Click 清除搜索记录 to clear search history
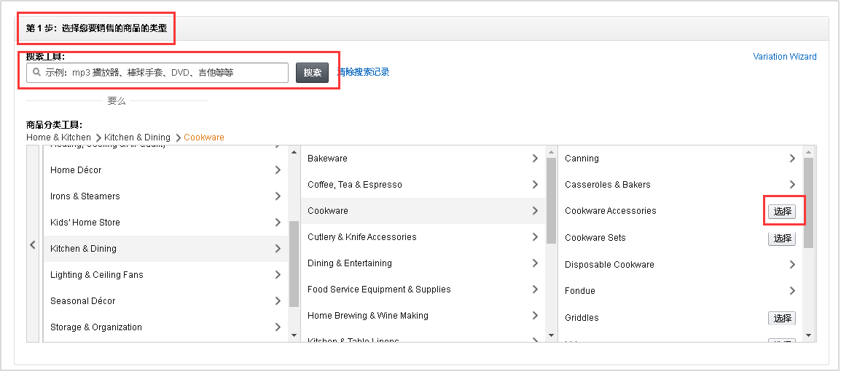Image resolution: width=841 pixels, height=371 pixels. click(363, 72)
